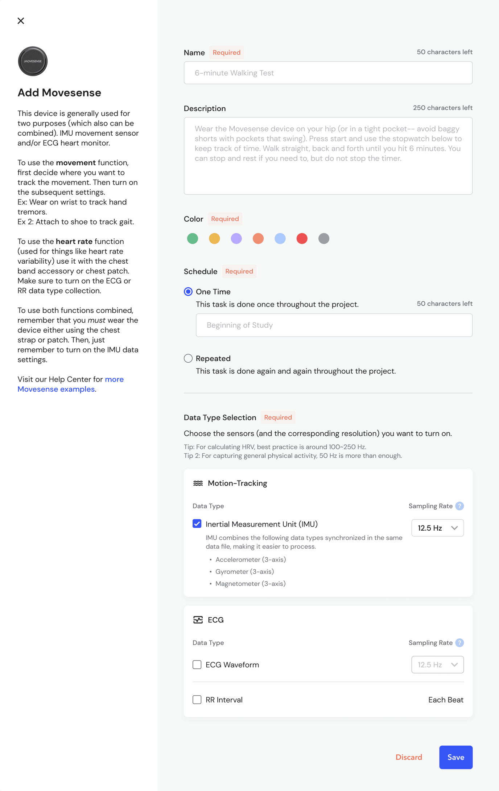This screenshot has width=499, height=791.
Task: Enable the ECG Waveform data type
Action: coord(197,665)
